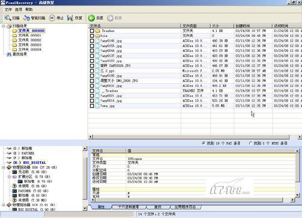Select the NTFS entries found radio button

251,143
